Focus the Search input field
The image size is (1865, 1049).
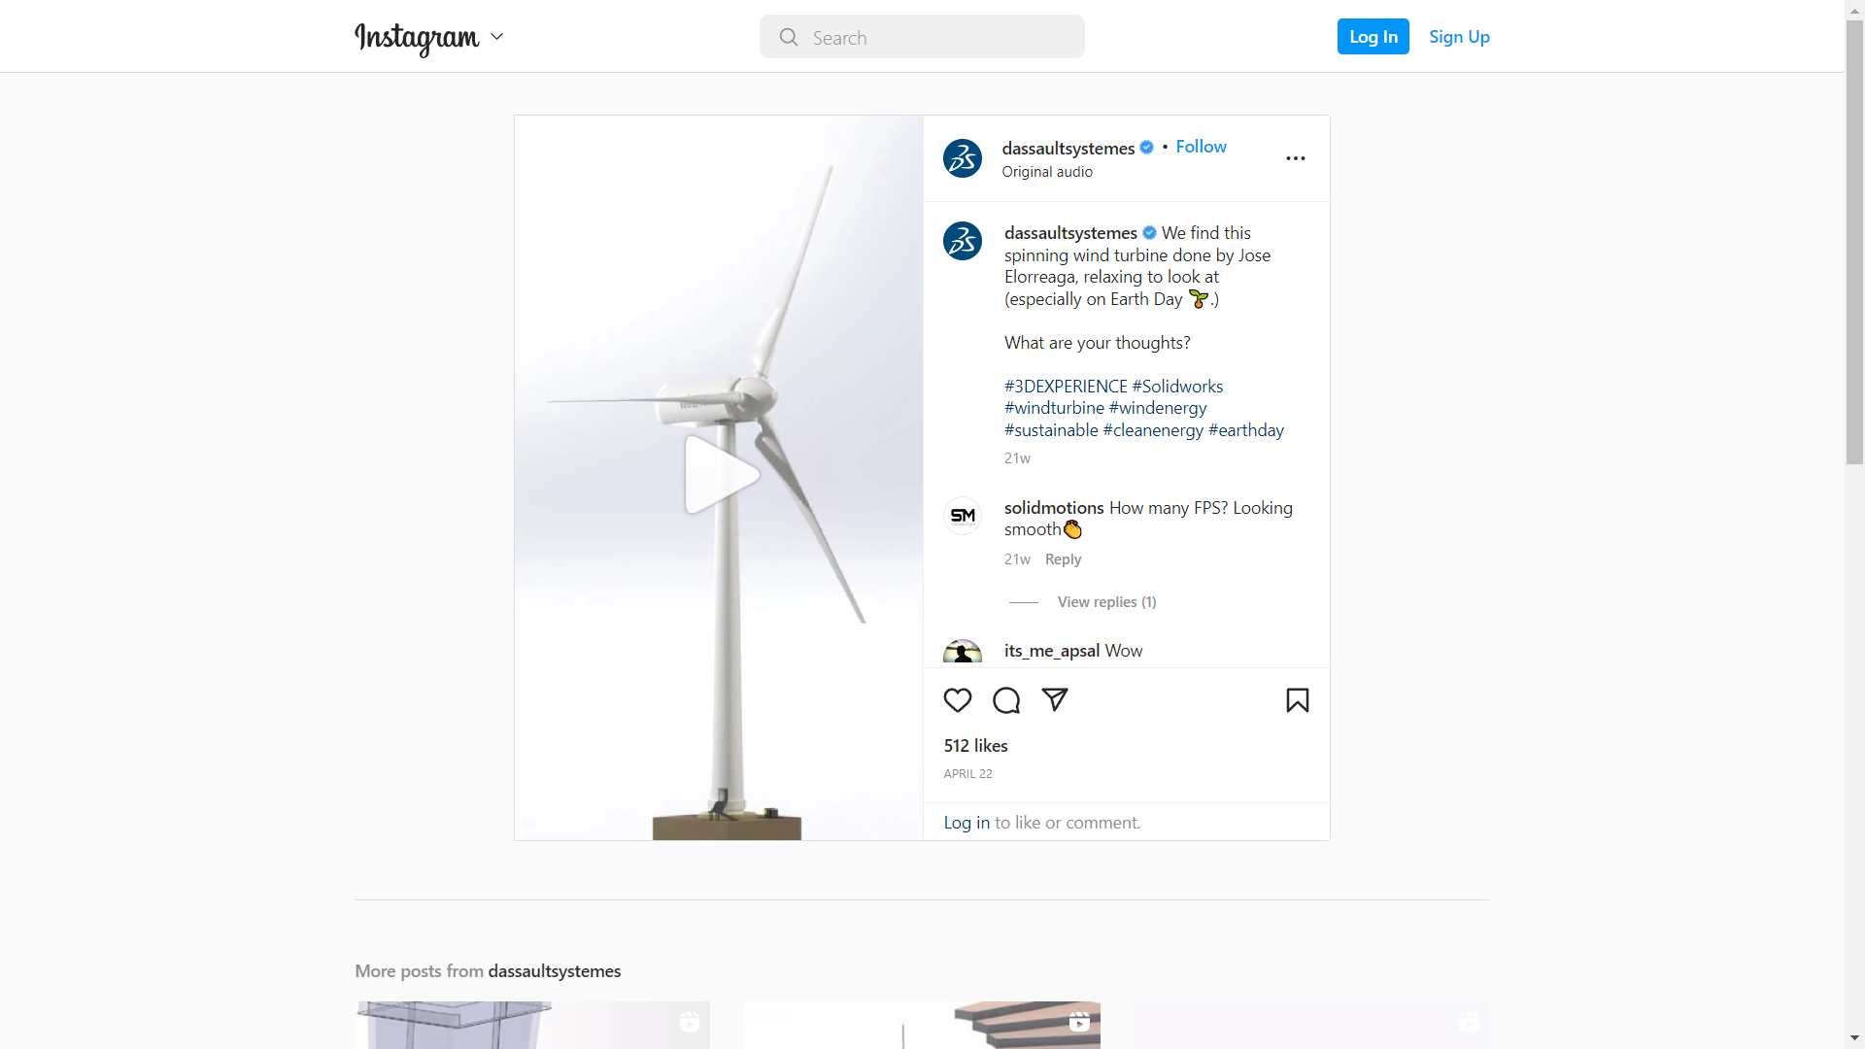pos(922,37)
